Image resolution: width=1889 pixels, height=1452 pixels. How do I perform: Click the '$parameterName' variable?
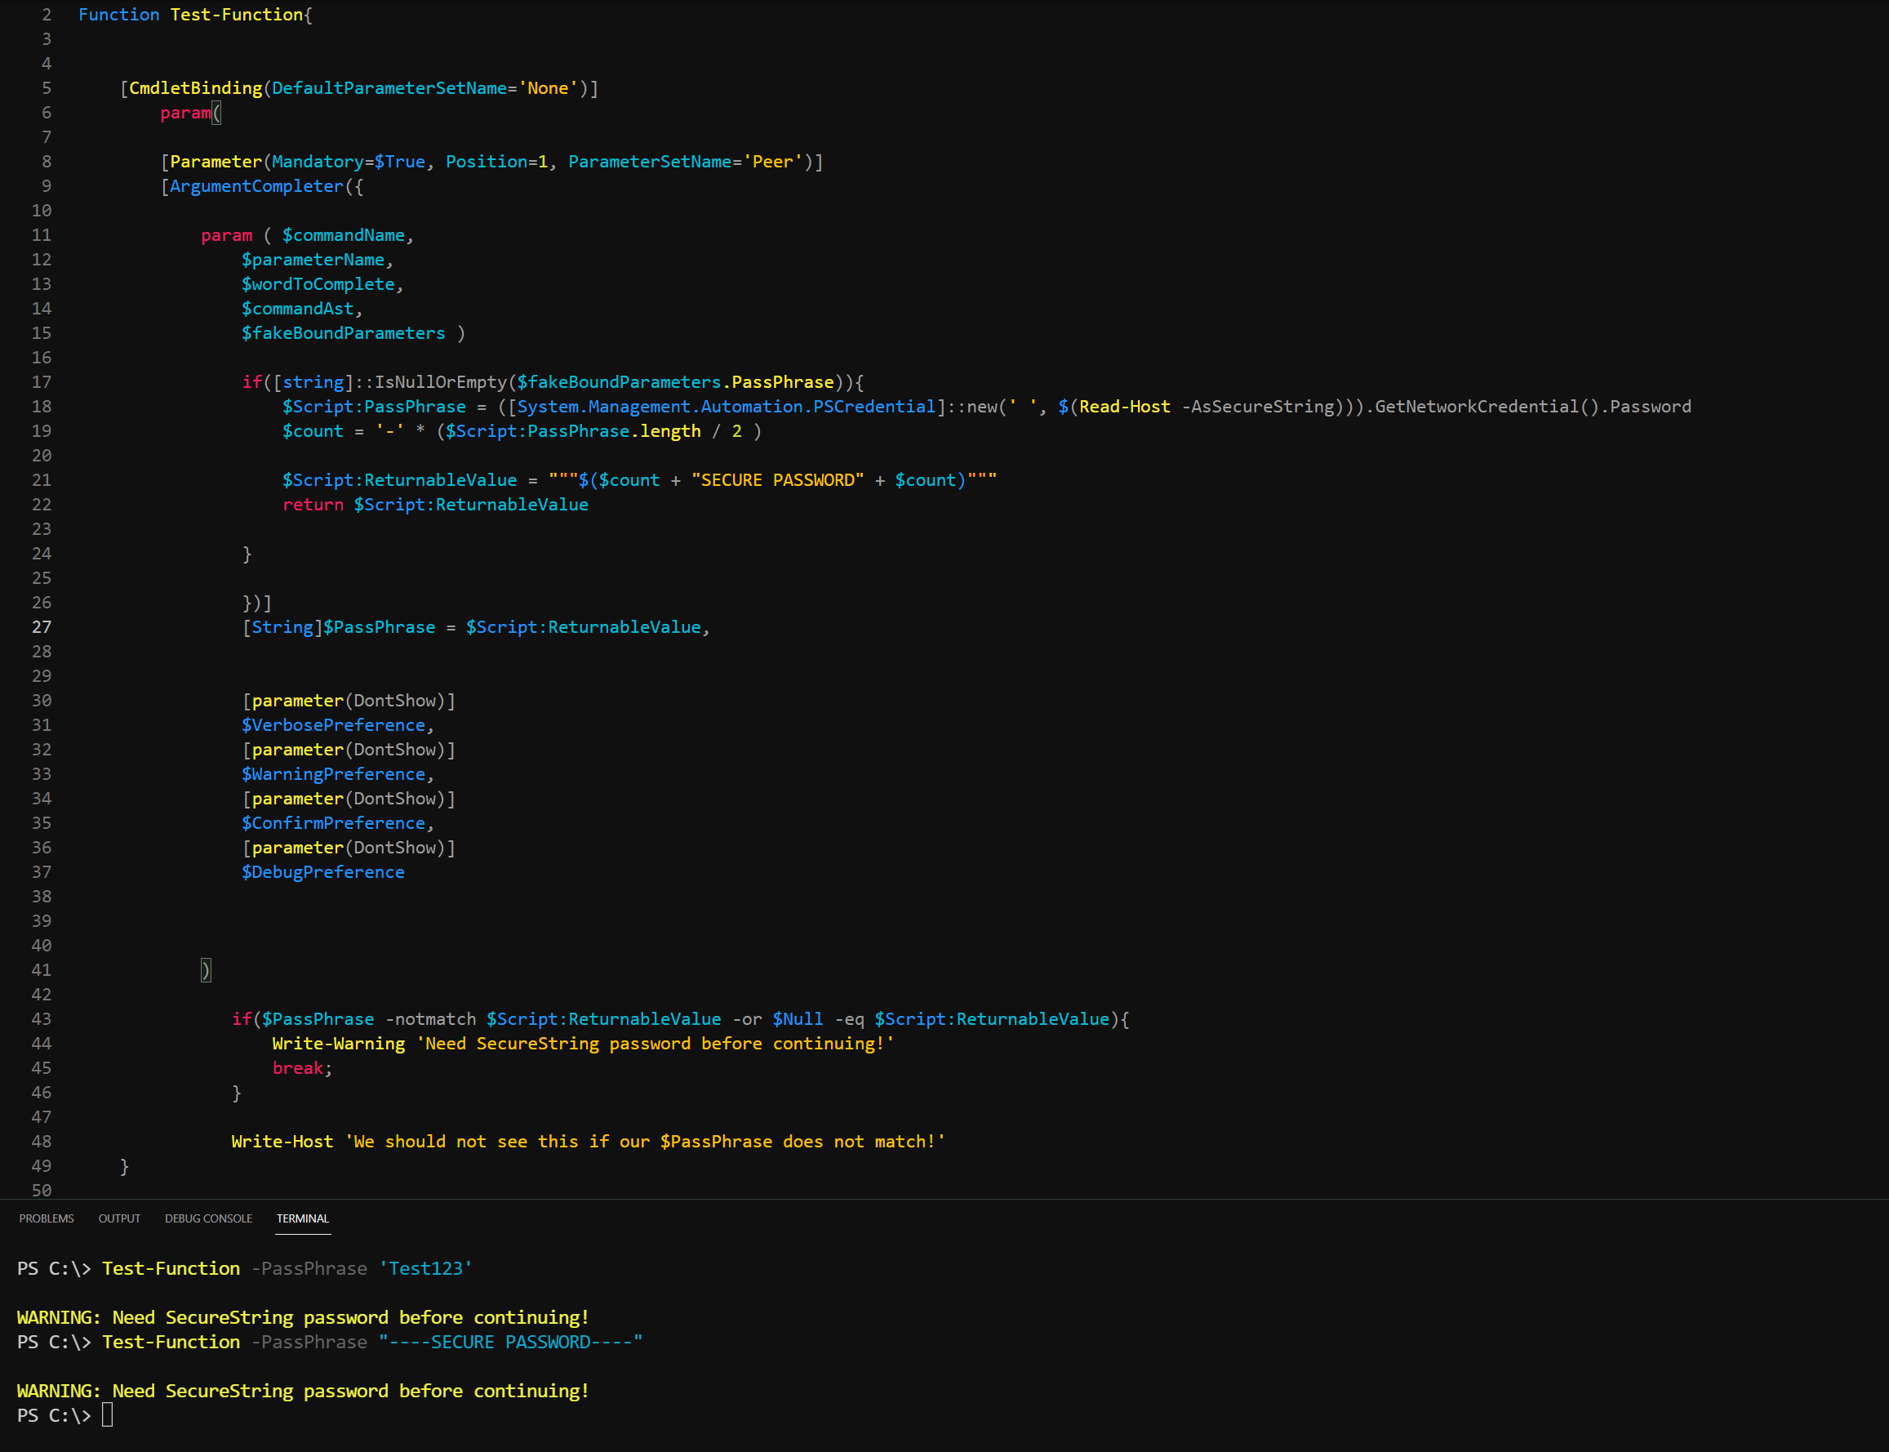click(313, 260)
